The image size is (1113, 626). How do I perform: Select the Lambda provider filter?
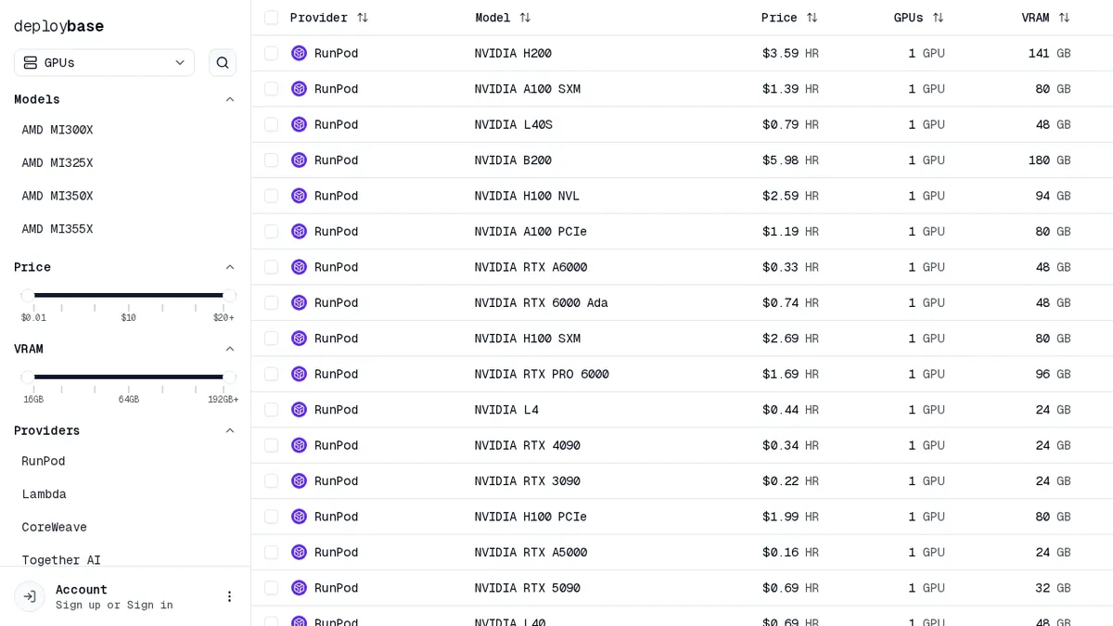point(44,493)
